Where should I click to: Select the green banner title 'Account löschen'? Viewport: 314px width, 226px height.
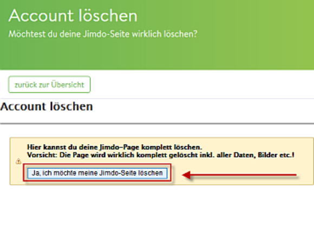point(73,16)
